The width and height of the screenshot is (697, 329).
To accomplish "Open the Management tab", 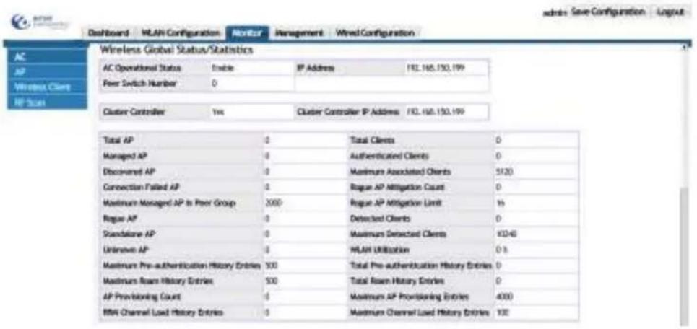I will coord(299,33).
